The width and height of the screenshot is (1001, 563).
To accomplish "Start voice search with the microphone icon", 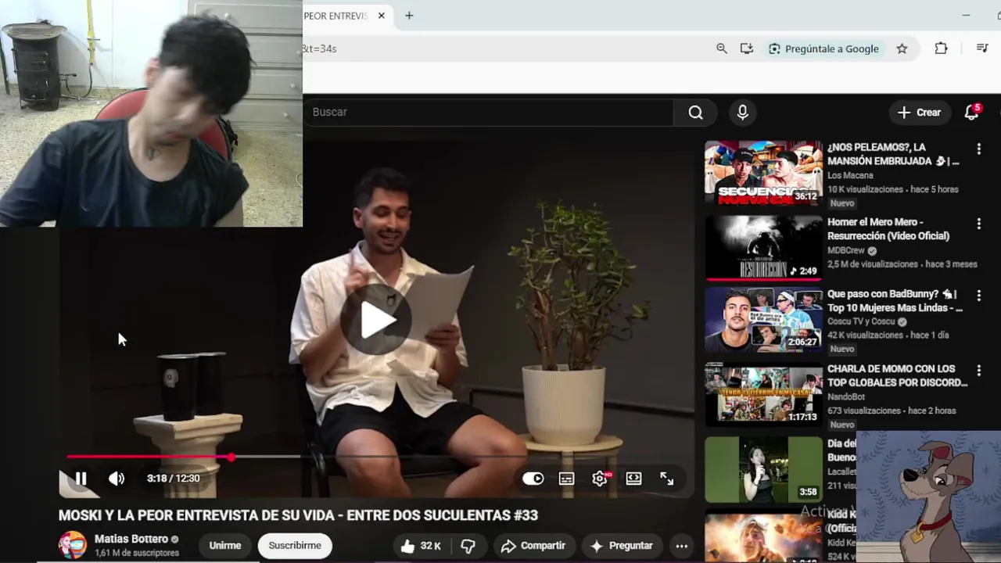I will [x=742, y=112].
